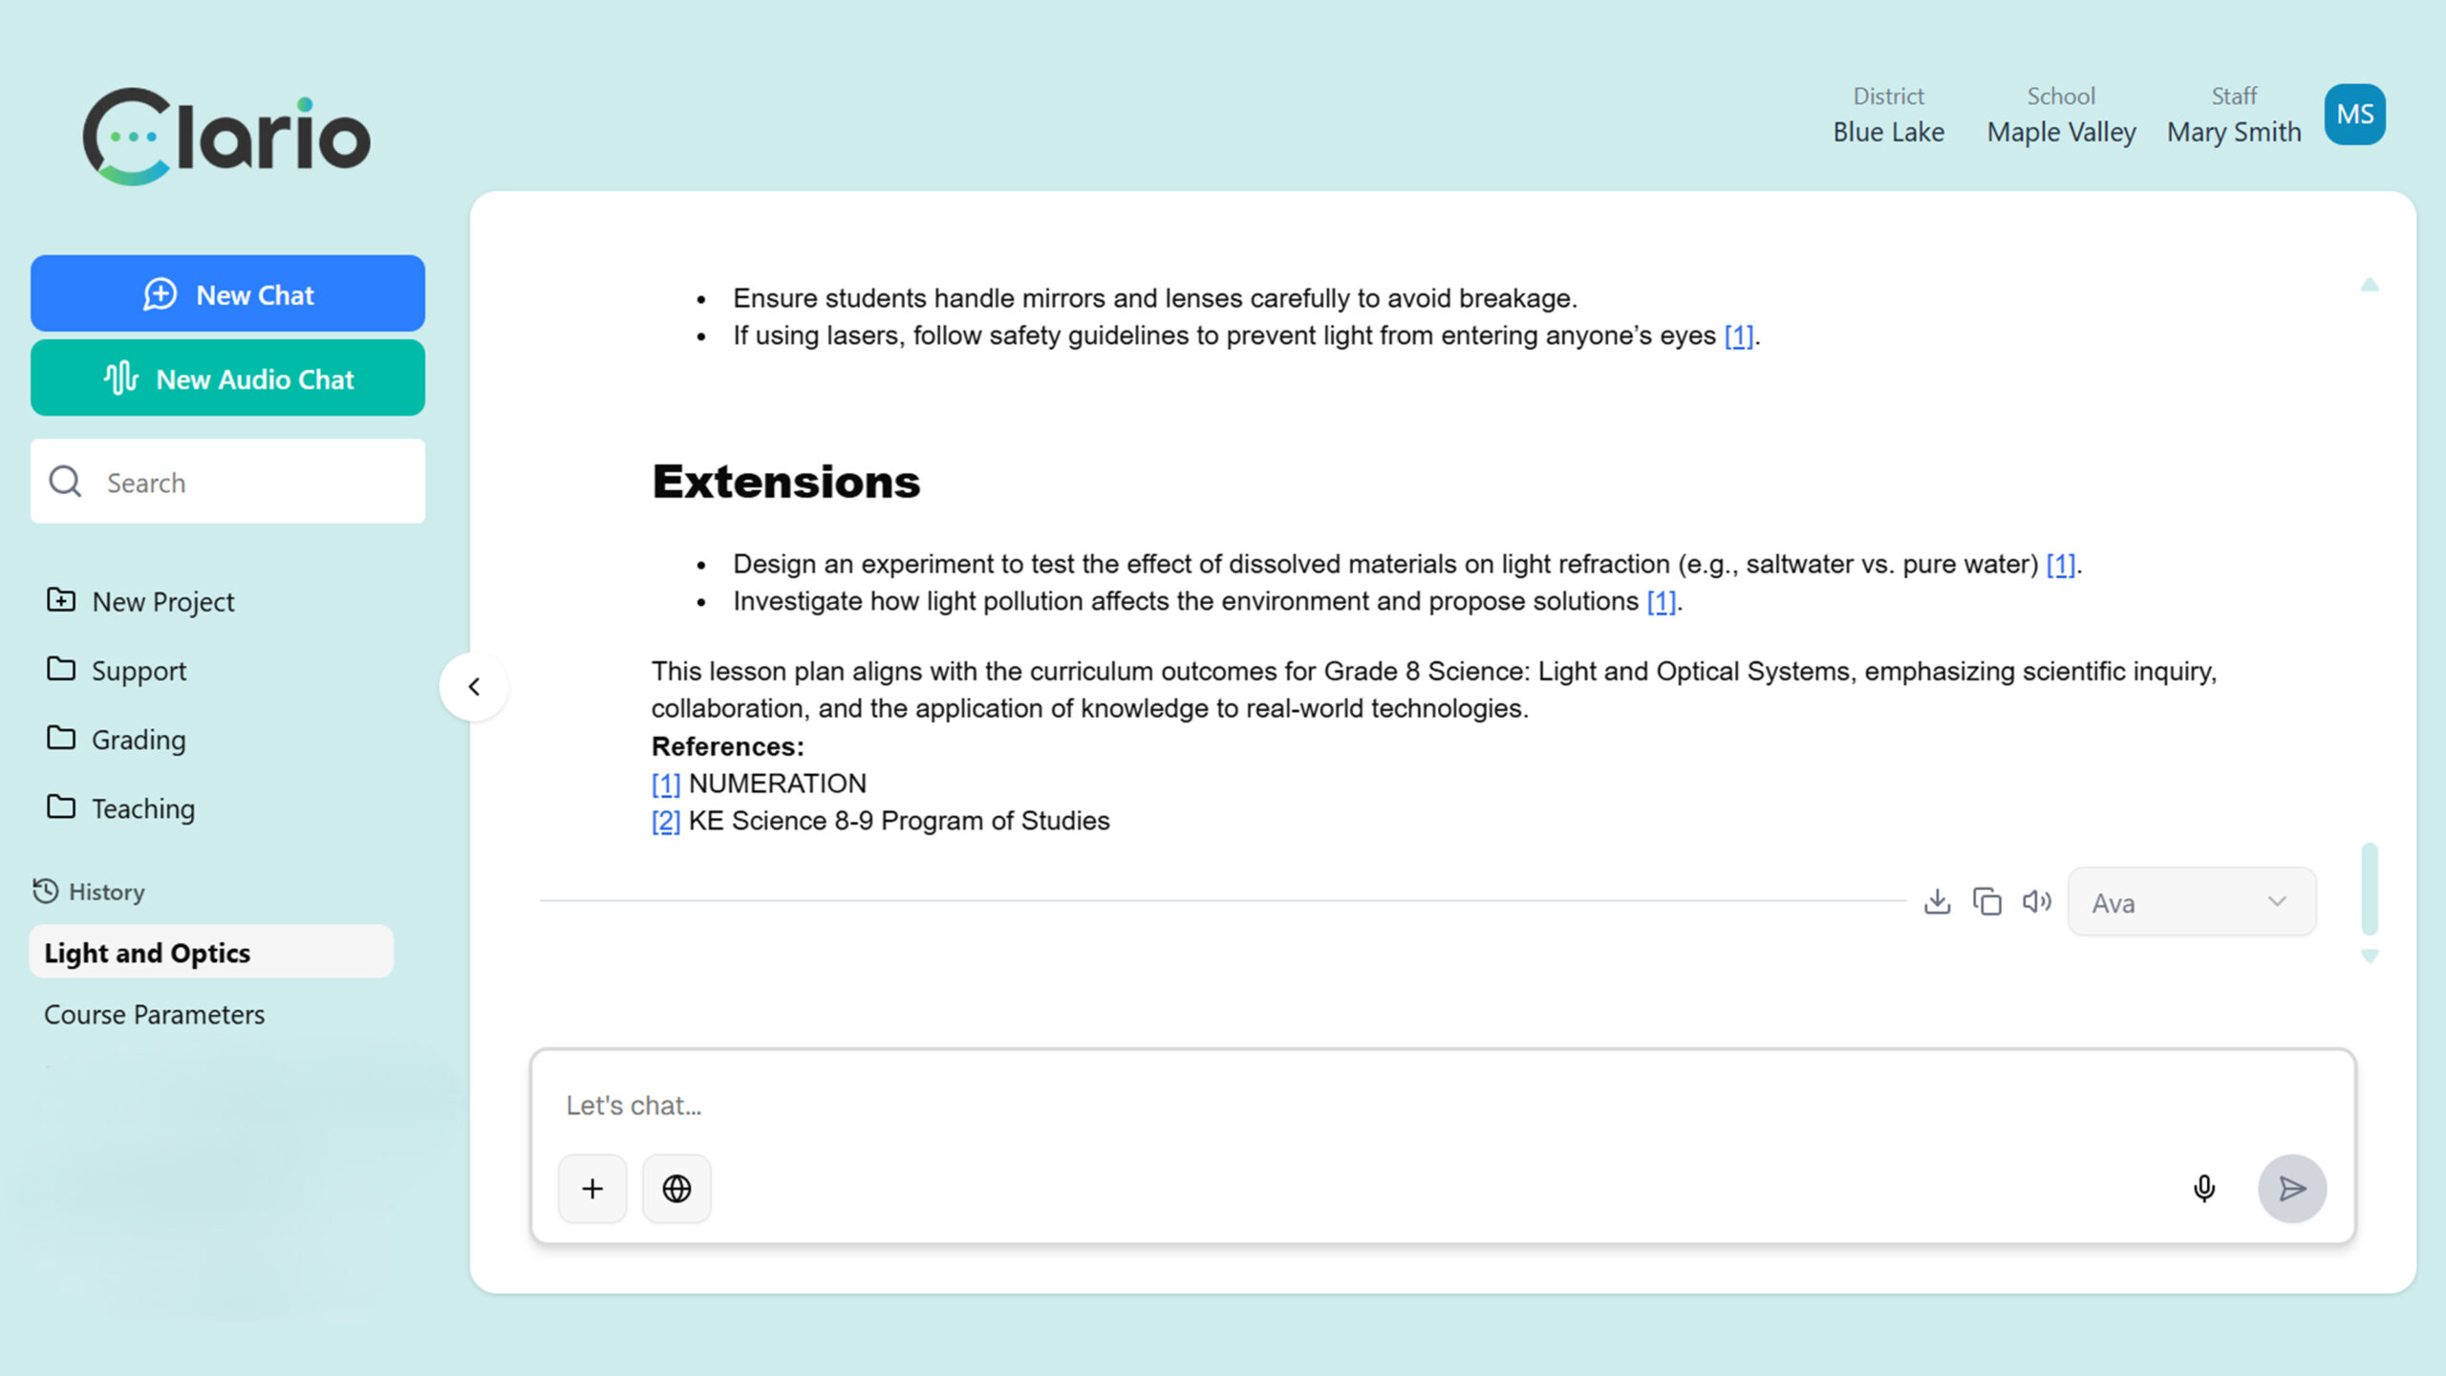2446x1376 pixels.
Task: Collapse the sidebar with the chevron button
Action: coord(474,686)
